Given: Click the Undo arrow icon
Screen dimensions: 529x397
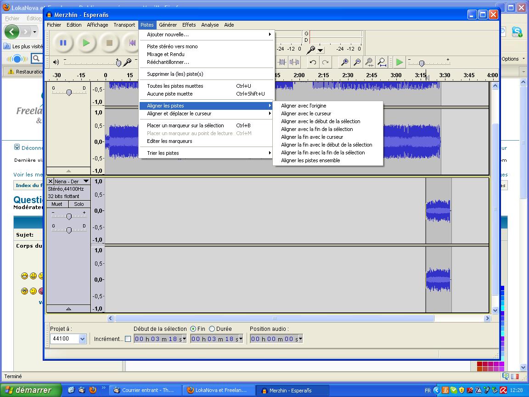Looking at the screenshot, I should [313, 62].
